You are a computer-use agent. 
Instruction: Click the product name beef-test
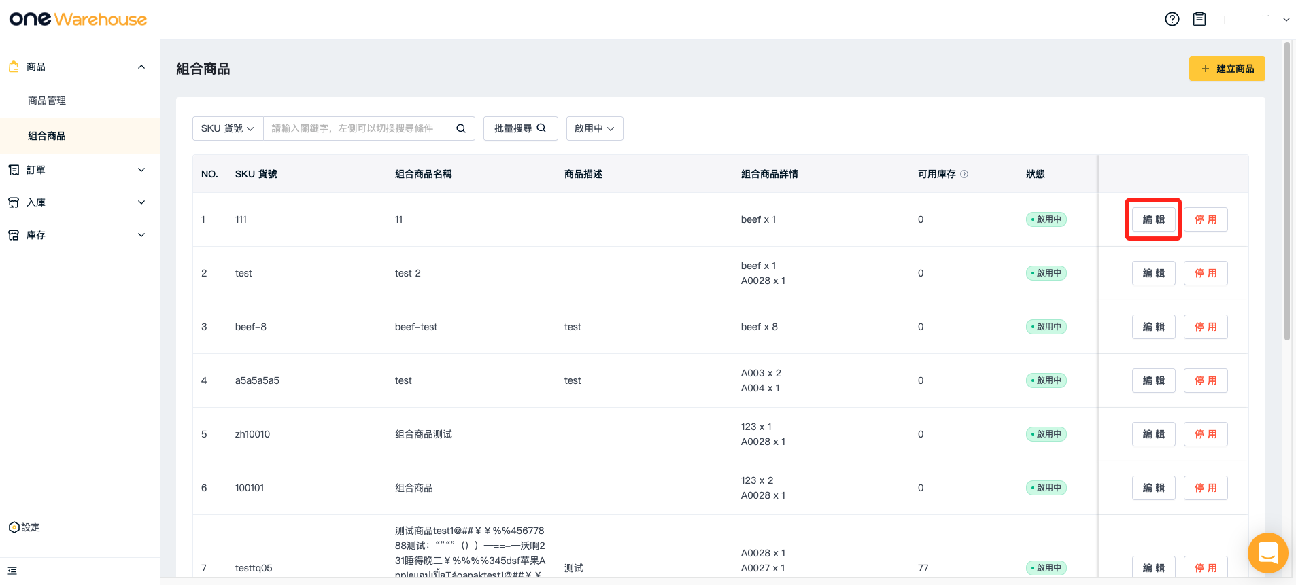pyautogui.click(x=416, y=327)
